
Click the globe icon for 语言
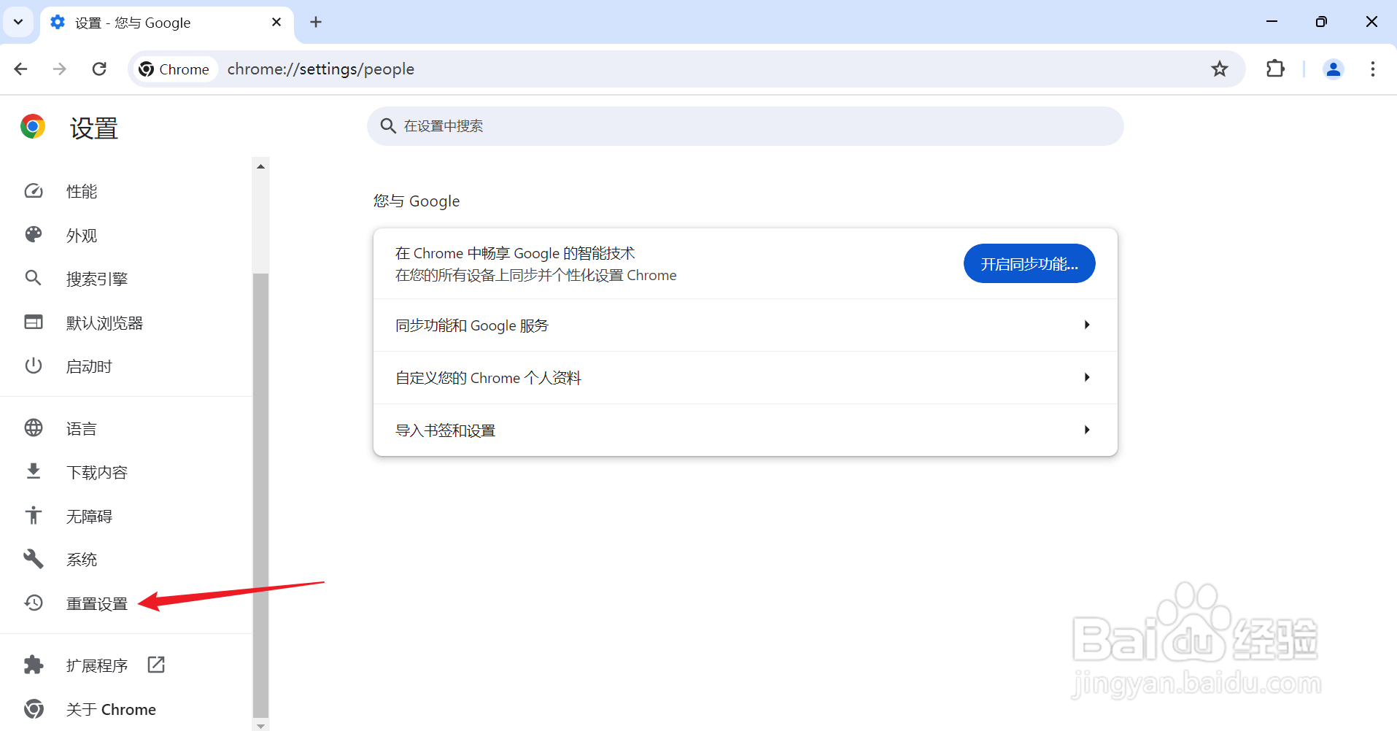34,428
